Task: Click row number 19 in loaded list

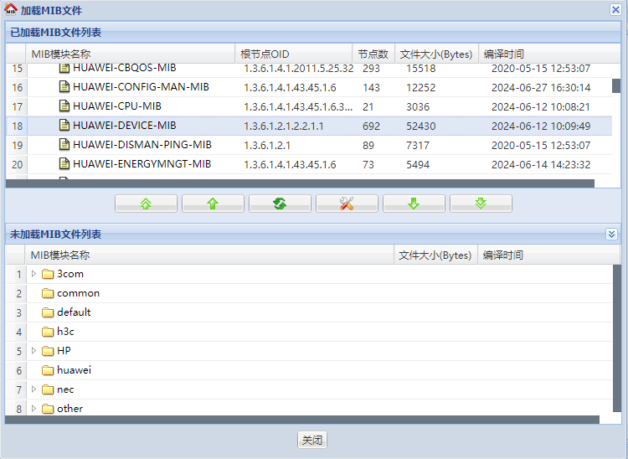Action: (18, 145)
